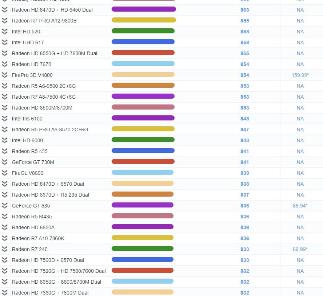Click score 855 for Radeon HD 8550G + HD 7600M
Viewport: 323px width, 296px height.
(245, 53)
